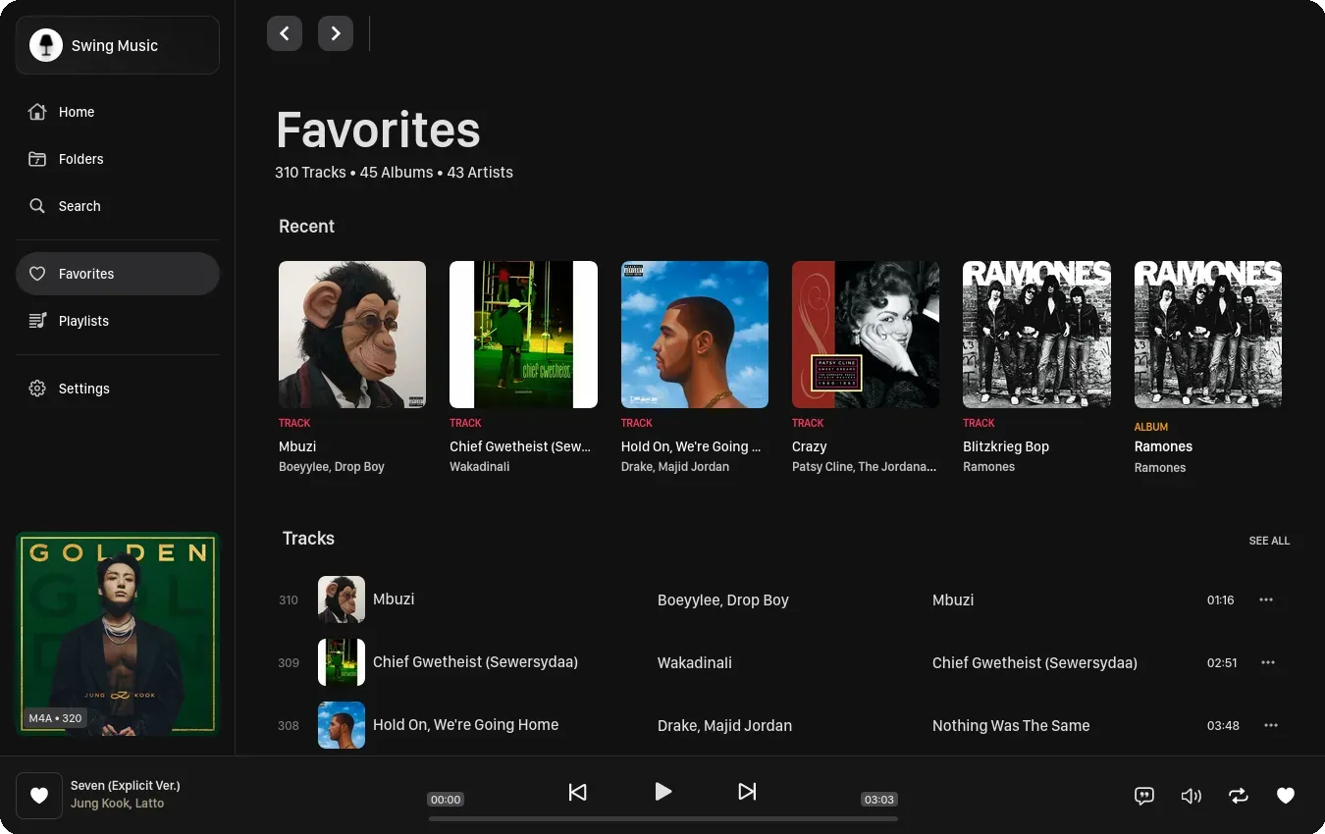Open the Folders section icon

pos(37,159)
